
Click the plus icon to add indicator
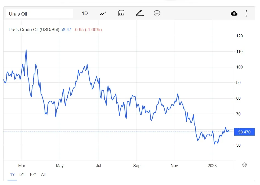157,13
